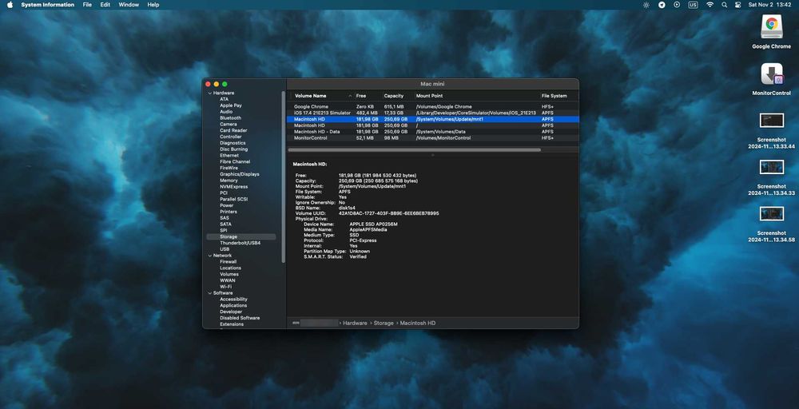Select Power in the sidebar

pyautogui.click(x=227, y=206)
